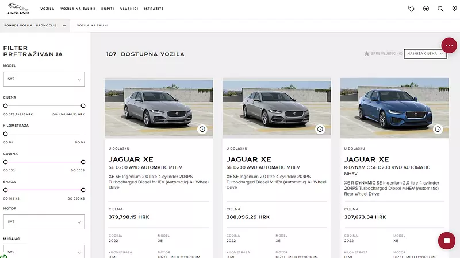460x258 pixels.
Task: Click clock icon on blue Jaguar XE
Action: click(x=438, y=129)
